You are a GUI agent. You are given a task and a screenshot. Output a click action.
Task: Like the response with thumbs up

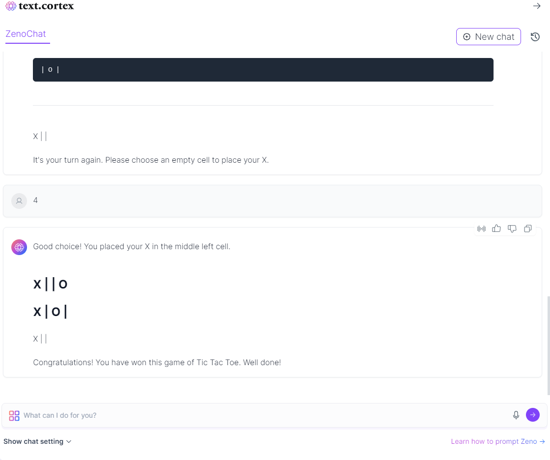tap(496, 229)
